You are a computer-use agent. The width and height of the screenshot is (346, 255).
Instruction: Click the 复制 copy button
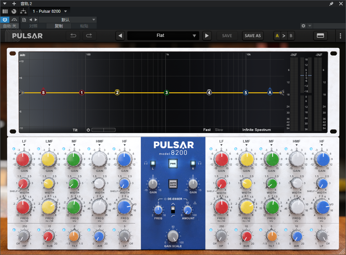(x=59, y=26)
